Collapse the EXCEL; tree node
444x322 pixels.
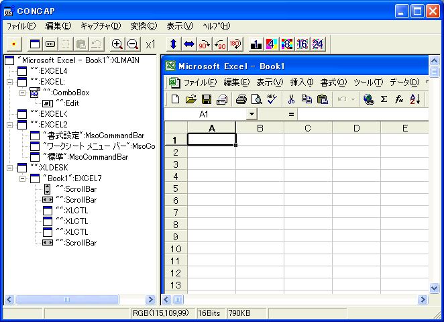click(9, 82)
